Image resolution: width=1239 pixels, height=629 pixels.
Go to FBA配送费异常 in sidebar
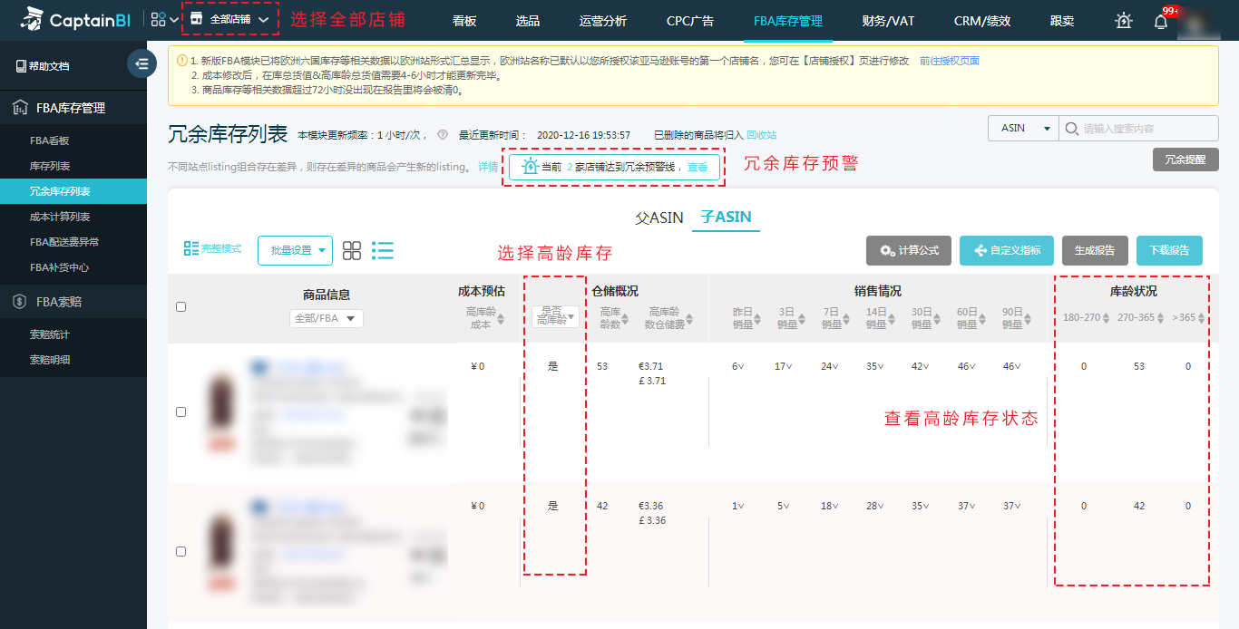coord(64,242)
